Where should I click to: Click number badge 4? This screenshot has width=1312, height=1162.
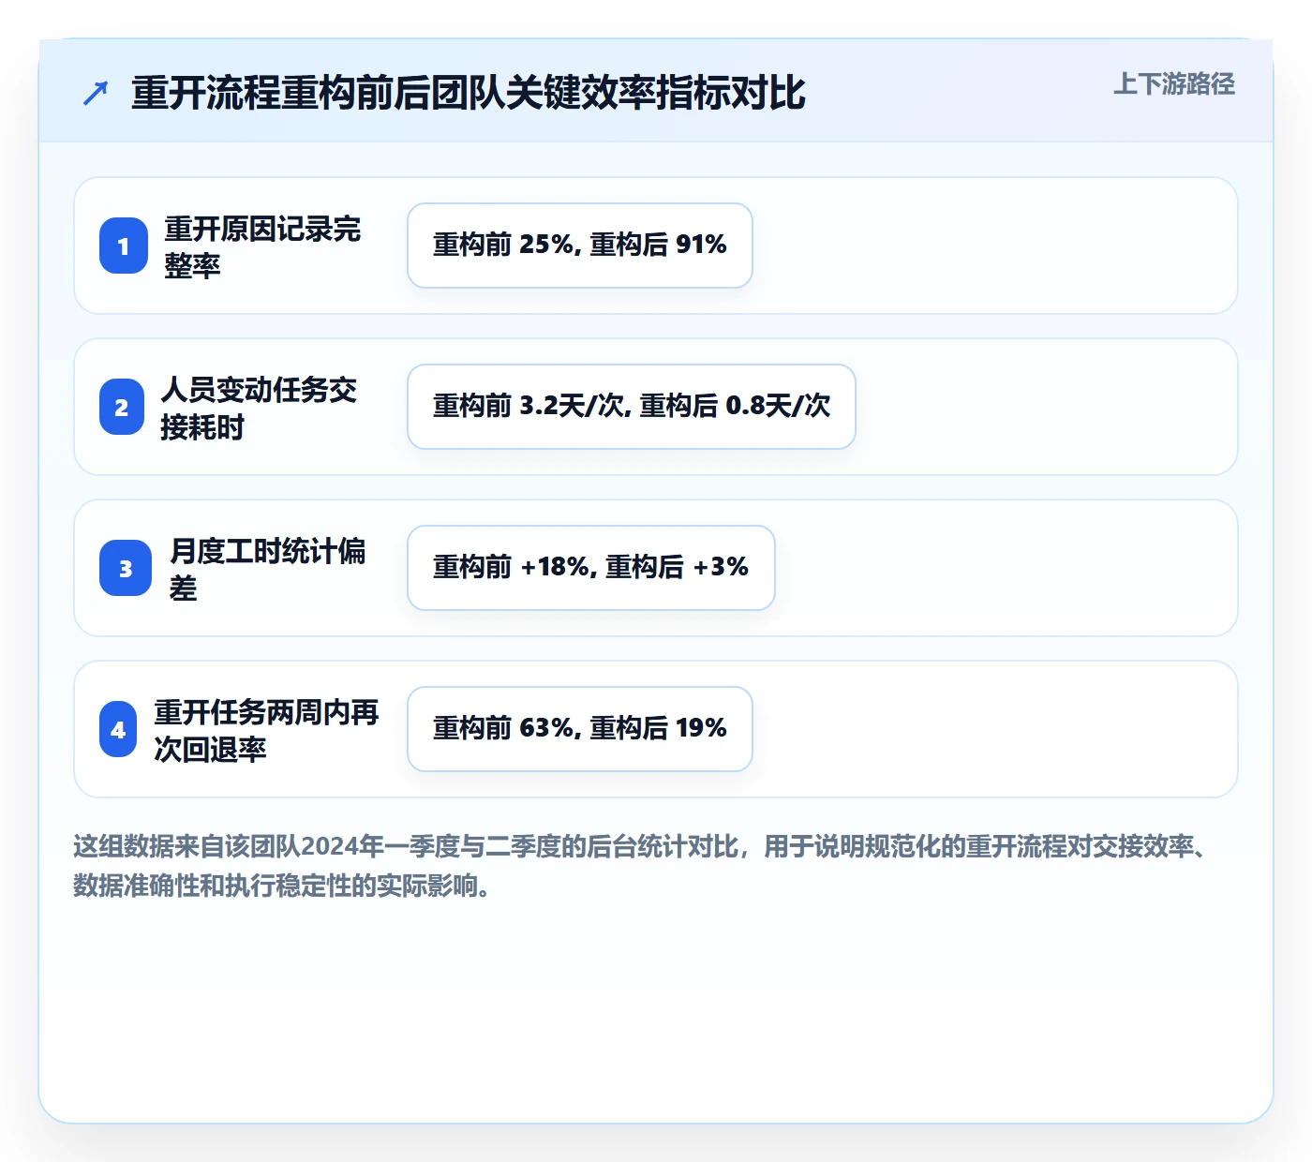118,729
